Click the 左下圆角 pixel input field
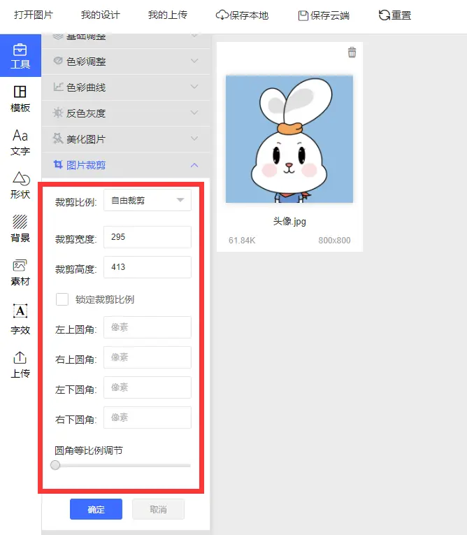Screen dimensions: 467x535 (148, 387)
